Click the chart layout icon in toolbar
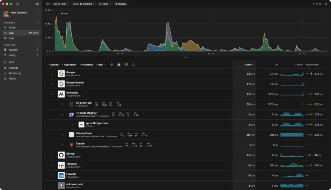Screen dimensions: 331x190 tap(48, 4)
